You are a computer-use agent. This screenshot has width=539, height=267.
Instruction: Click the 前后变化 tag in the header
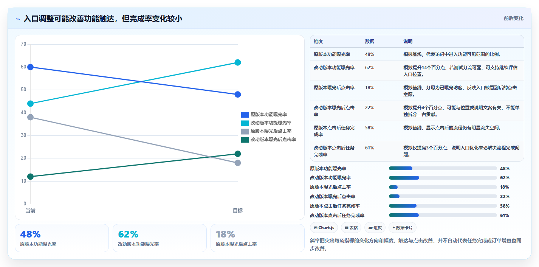[513, 18]
